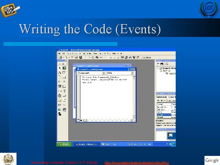Open Project Explorer from the toolbar icon
The height and width of the screenshot is (165, 220).
(x=123, y=57)
